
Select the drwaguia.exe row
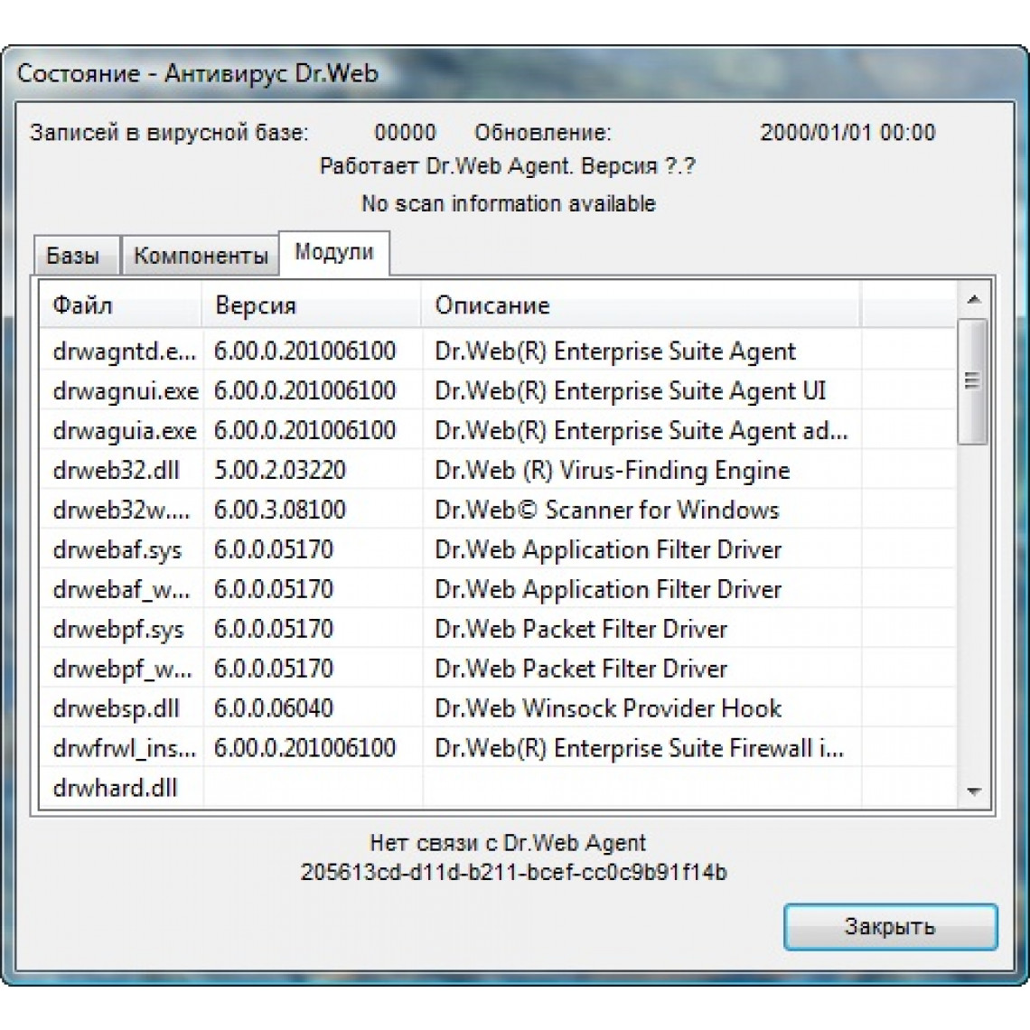(x=497, y=430)
